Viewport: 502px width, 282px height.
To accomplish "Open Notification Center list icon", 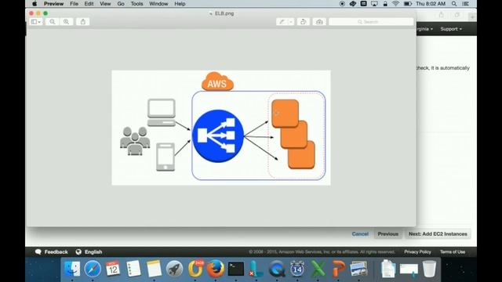I will click(x=465, y=4).
